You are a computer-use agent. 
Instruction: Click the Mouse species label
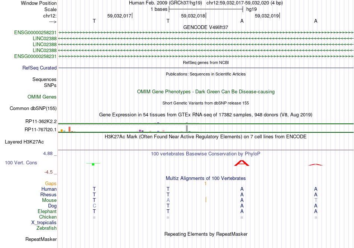point(50,200)
